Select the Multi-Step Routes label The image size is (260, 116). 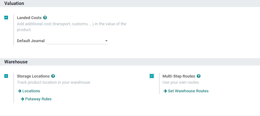click(x=179, y=76)
